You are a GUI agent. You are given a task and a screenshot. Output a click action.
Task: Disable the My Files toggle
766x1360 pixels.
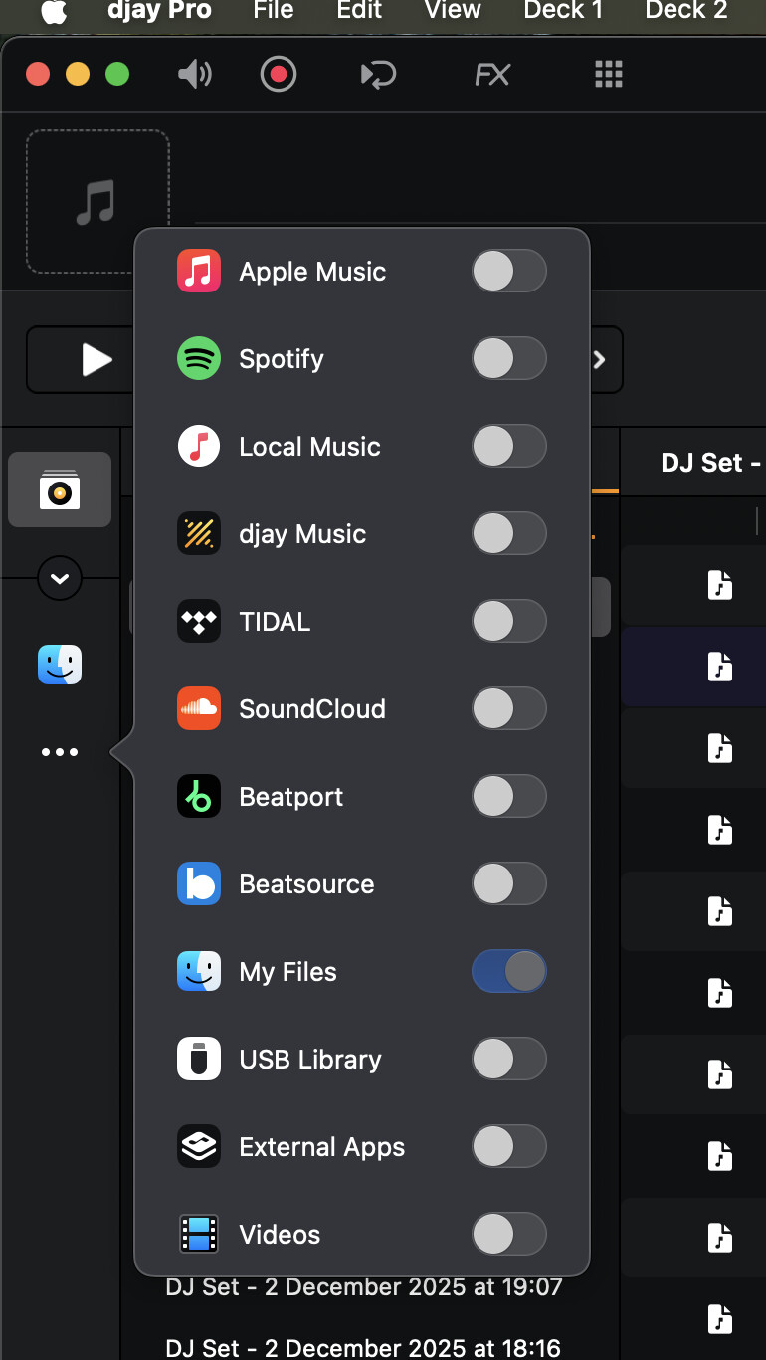click(x=508, y=971)
